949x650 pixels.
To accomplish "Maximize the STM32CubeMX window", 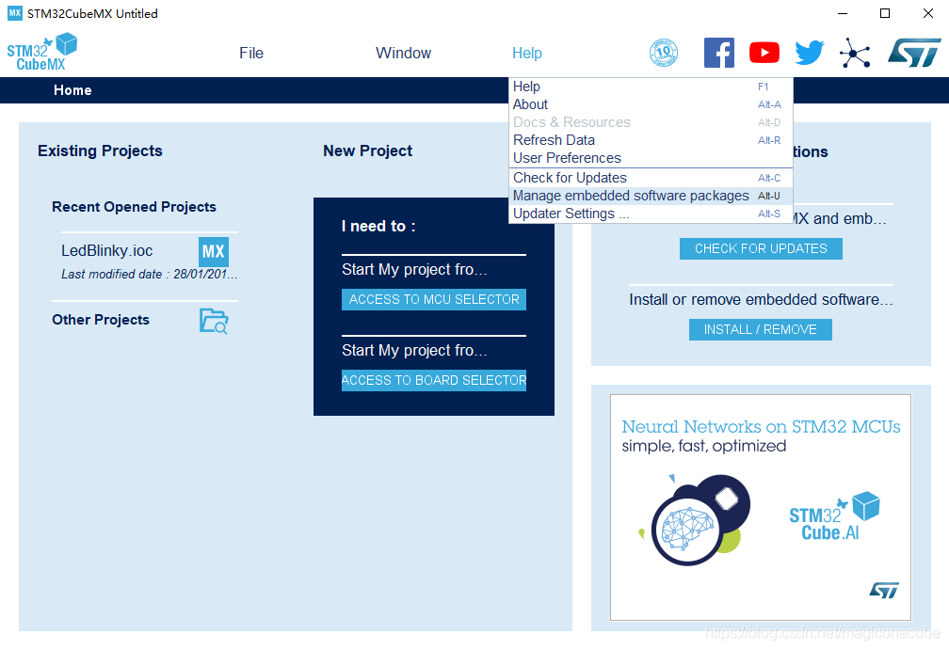I will tap(885, 13).
